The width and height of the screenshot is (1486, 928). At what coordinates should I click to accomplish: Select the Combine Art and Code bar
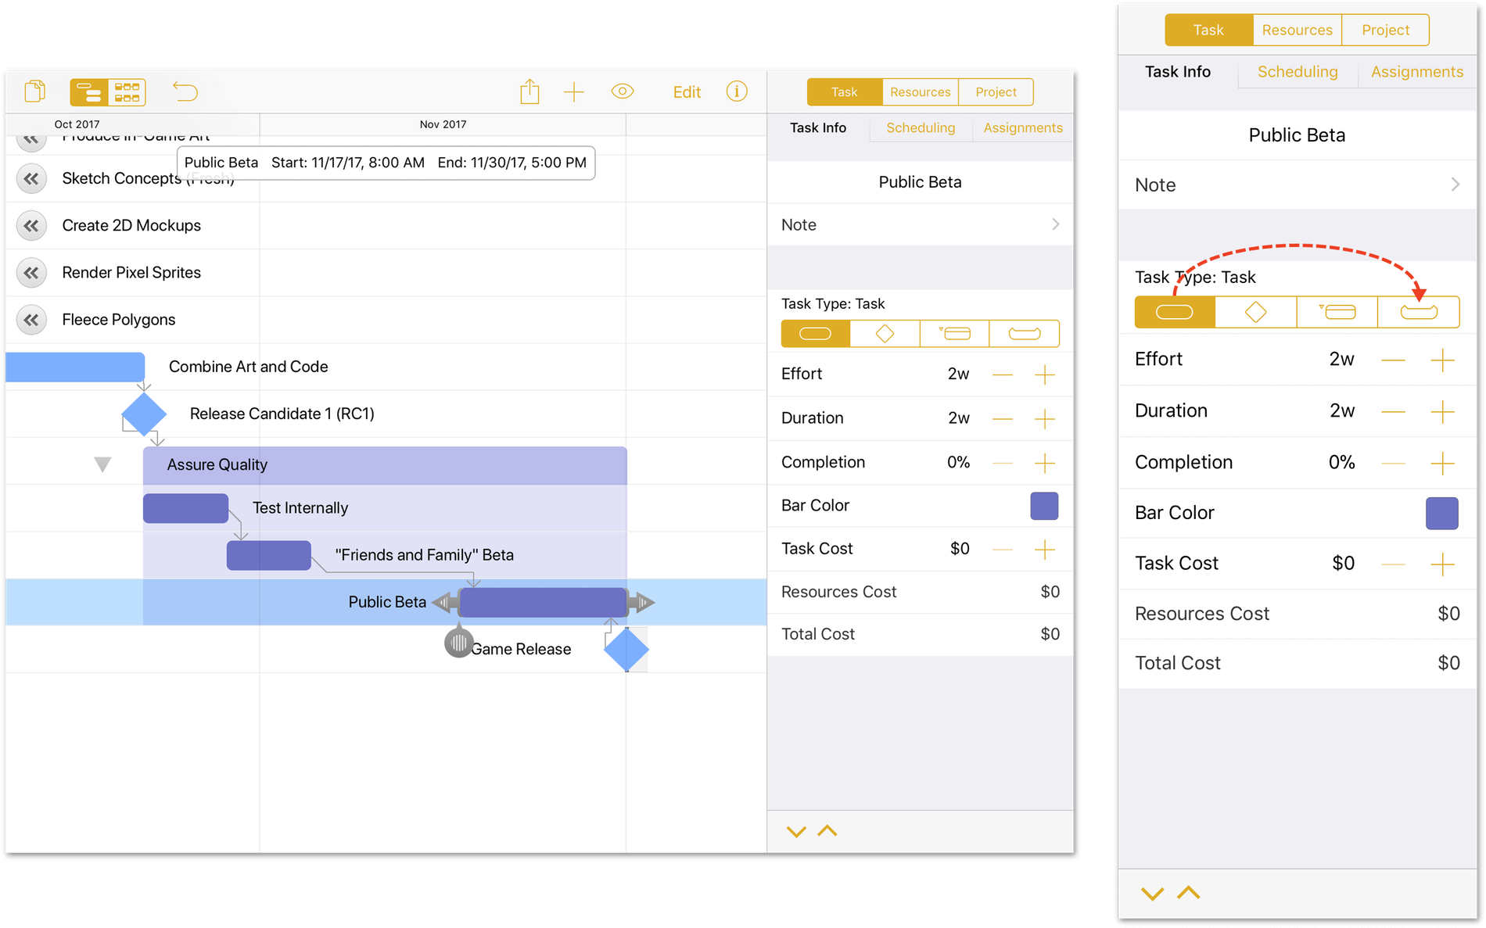pos(75,367)
